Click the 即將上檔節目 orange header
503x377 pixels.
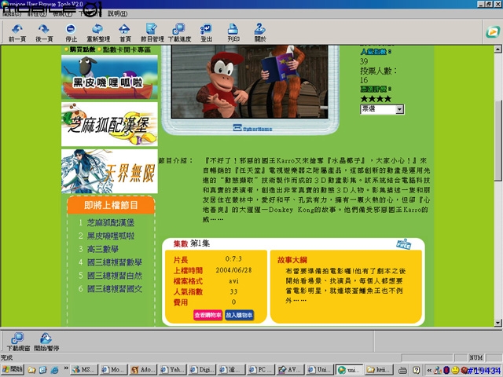click(x=111, y=205)
